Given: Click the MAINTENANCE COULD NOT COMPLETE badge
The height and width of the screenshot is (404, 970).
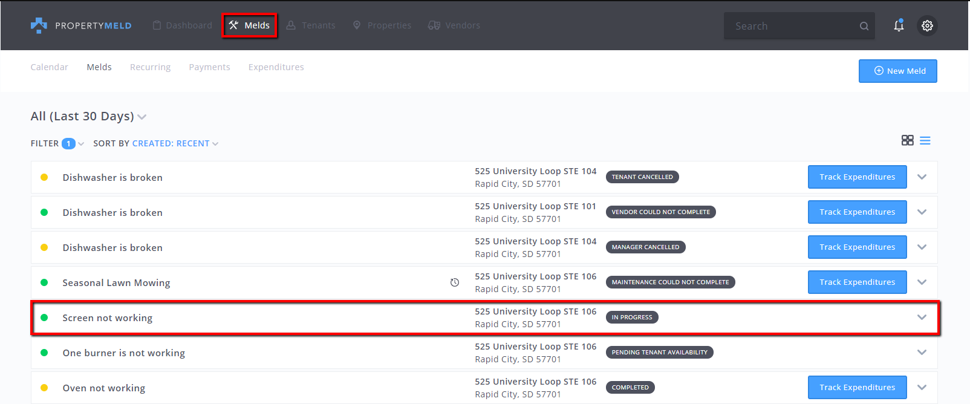Looking at the screenshot, I should (x=670, y=282).
